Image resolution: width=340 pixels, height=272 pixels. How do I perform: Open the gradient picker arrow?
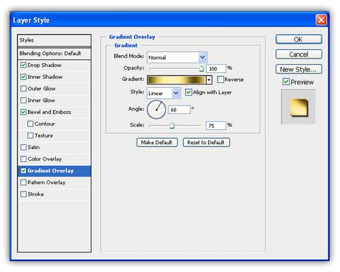pyautogui.click(x=209, y=80)
